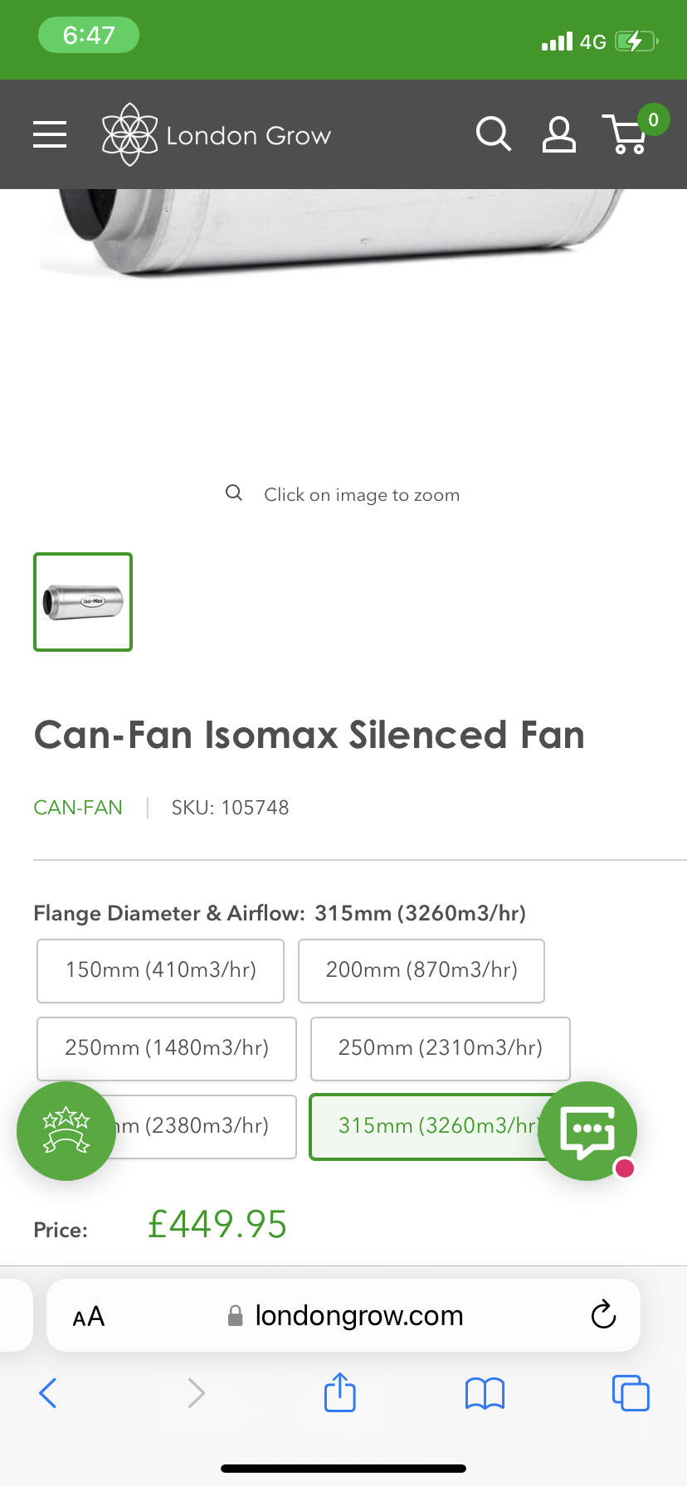Open the CAN-FAN brand link

point(78,808)
